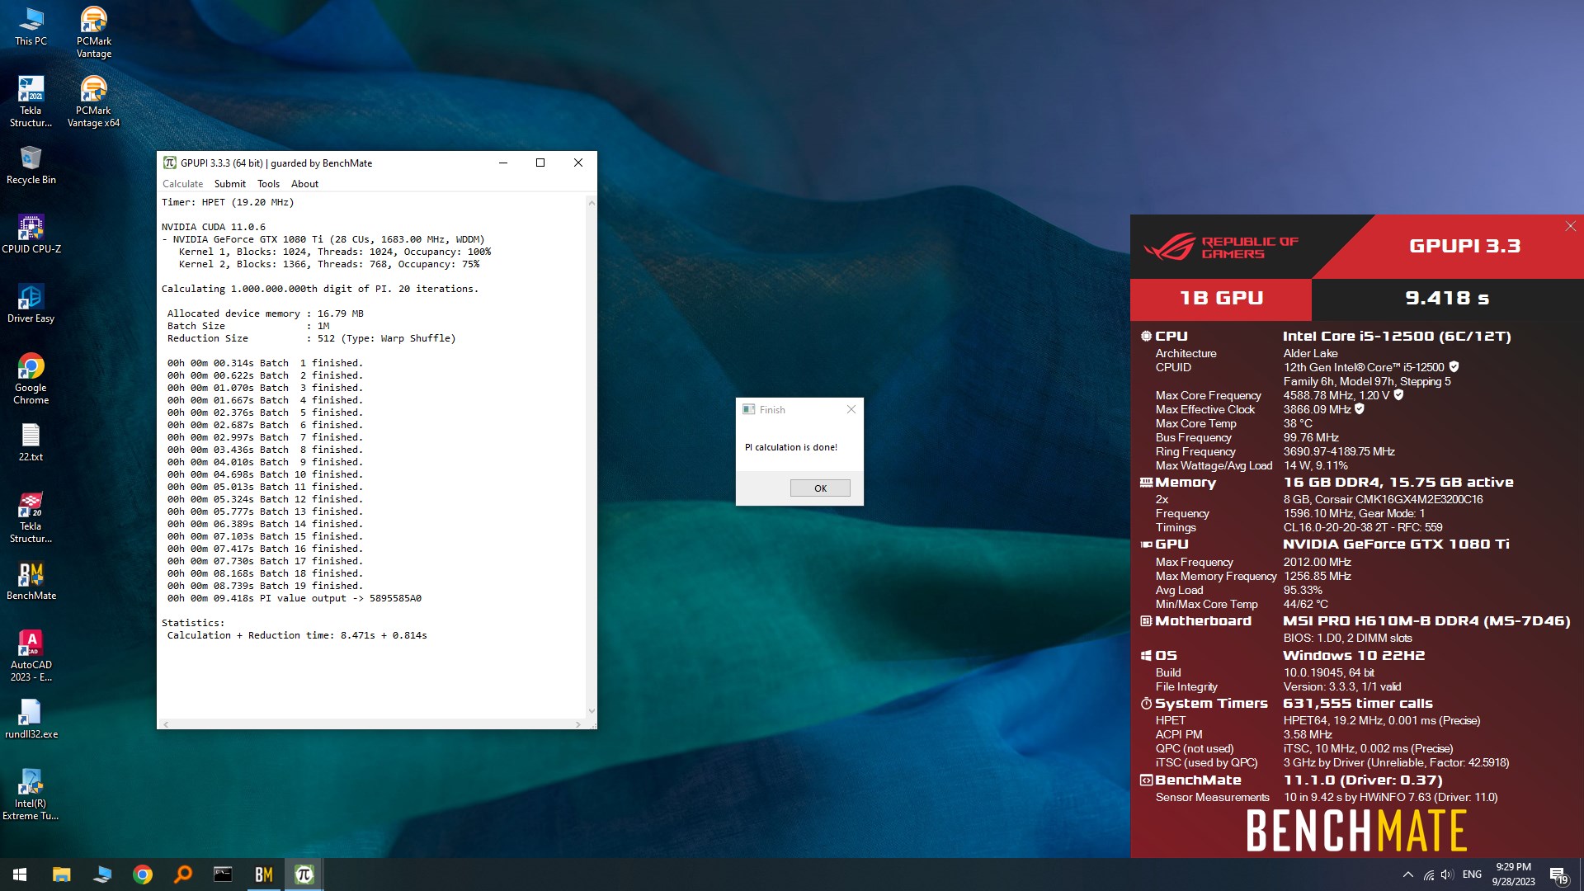Click the ENG language indicator
The width and height of the screenshot is (1584, 891).
pyautogui.click(x=1472, y=874)
